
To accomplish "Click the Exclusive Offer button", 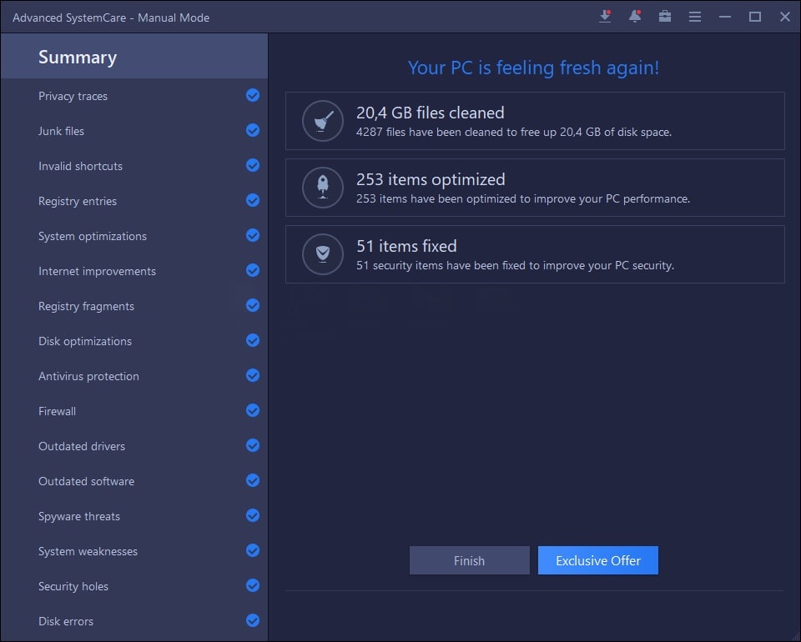I will pyautogui.click(x=597, y=560).
